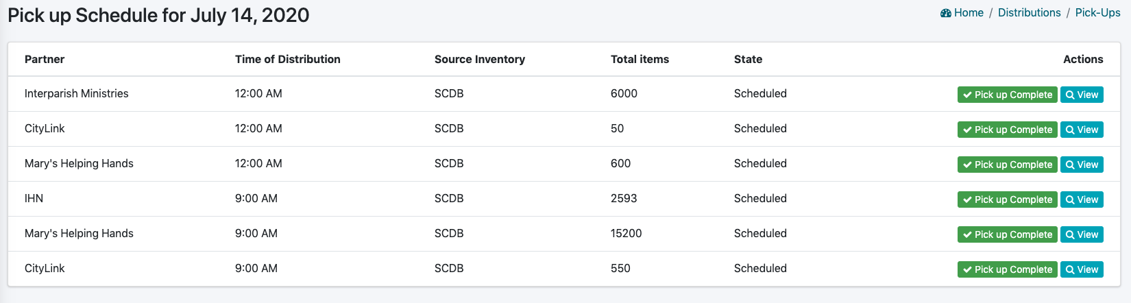Click the checkmark icon on the 550-item CityLink row
This screenshot has height=303, width=1131.
click(967, 269)
